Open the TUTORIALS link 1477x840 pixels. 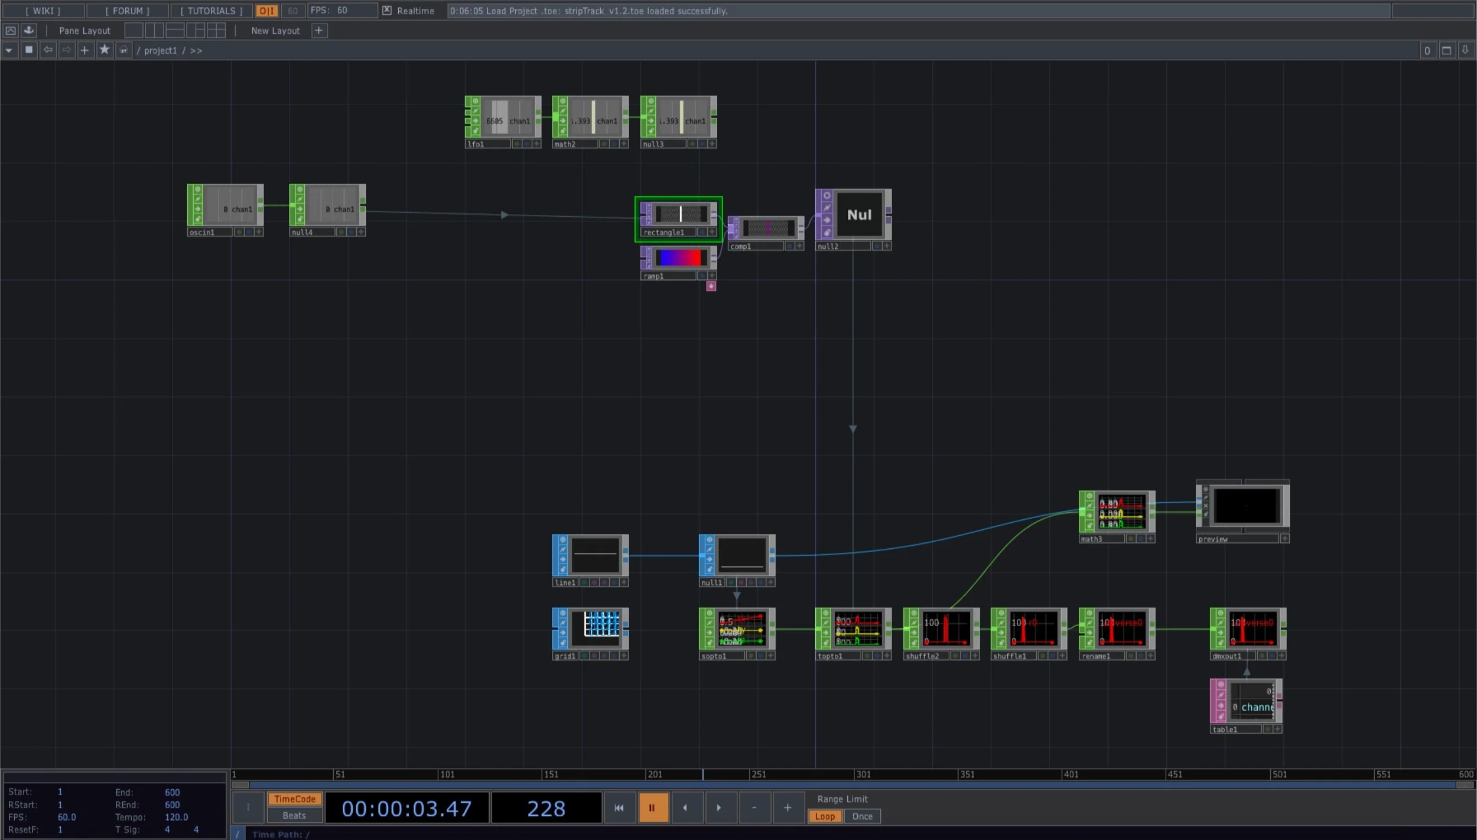pos(212,11)
